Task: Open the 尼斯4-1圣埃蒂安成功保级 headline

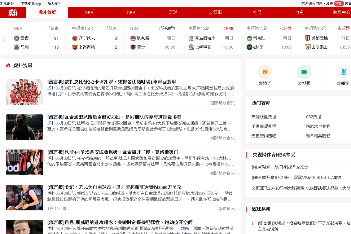Action: pyautogui.click(x=113, y=152)
